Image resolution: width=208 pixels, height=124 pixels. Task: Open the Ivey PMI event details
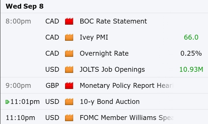(94, 37)
